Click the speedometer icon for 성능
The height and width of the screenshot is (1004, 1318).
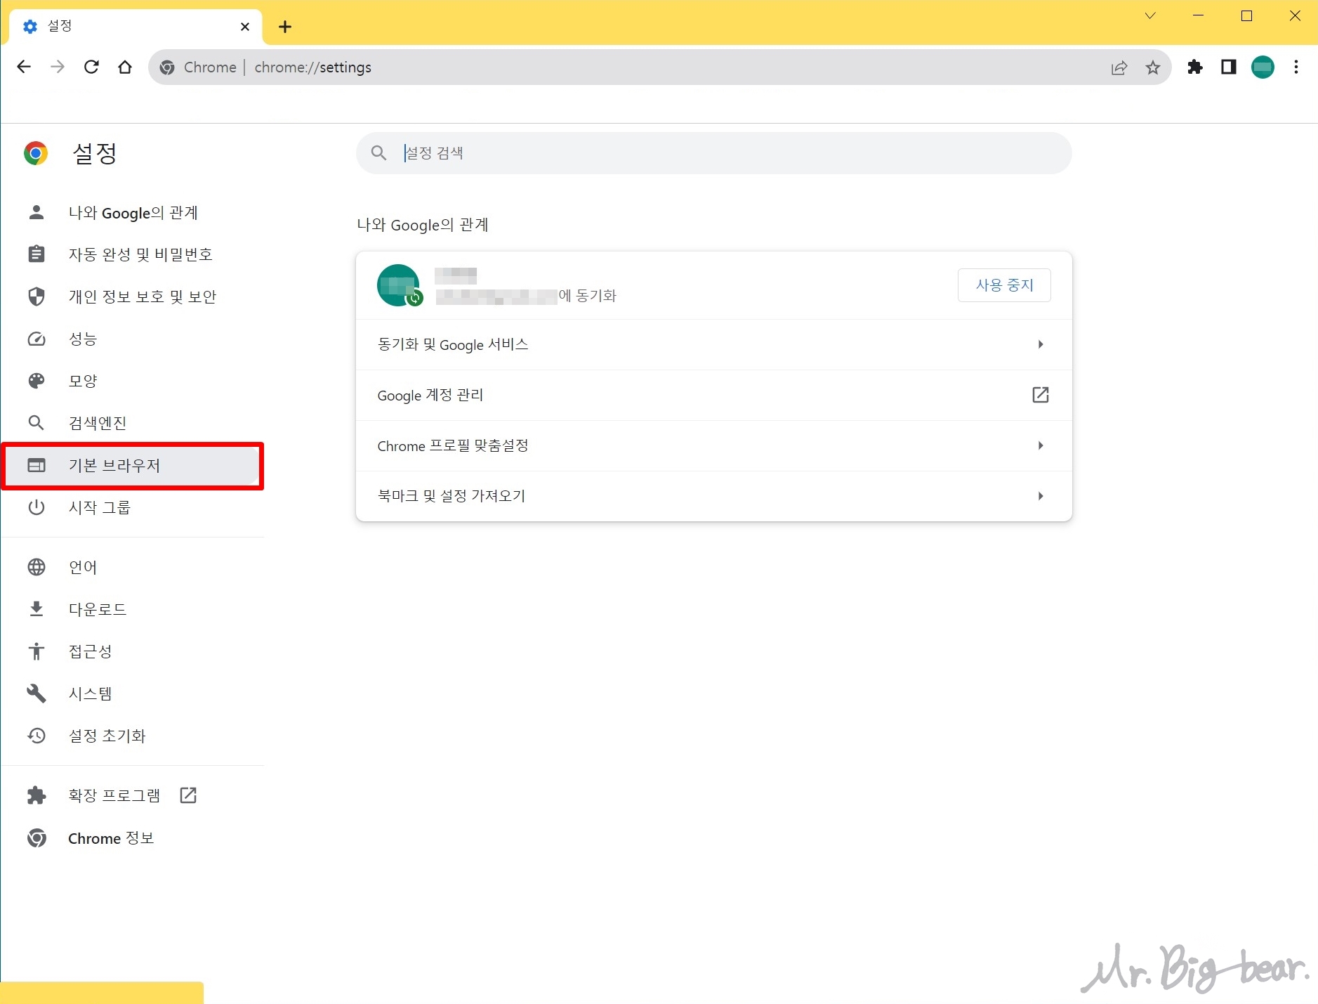pos(37,339)
